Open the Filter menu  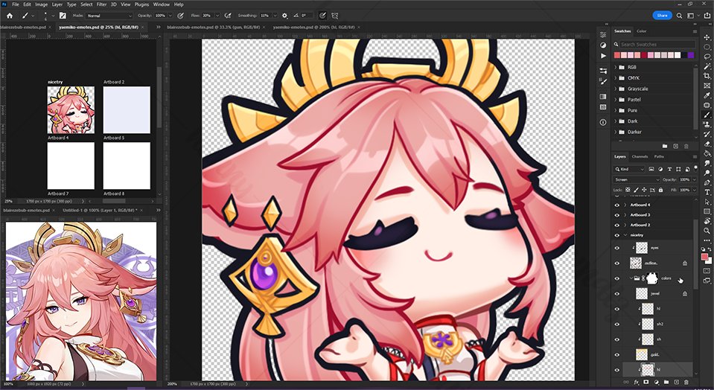click(x=101, y=4)
